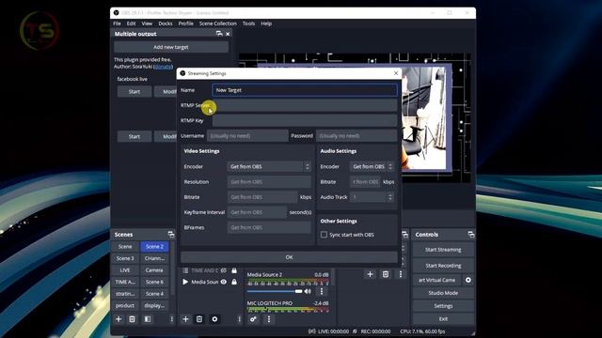Confirm streaming settings with OK
This screenshot has height=338, width=602.
click(x=289, y=257)
